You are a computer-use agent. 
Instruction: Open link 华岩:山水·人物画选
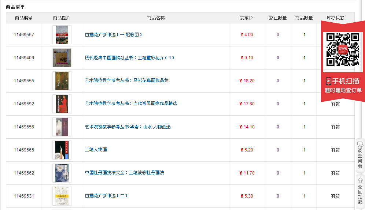tap(128, 127)
